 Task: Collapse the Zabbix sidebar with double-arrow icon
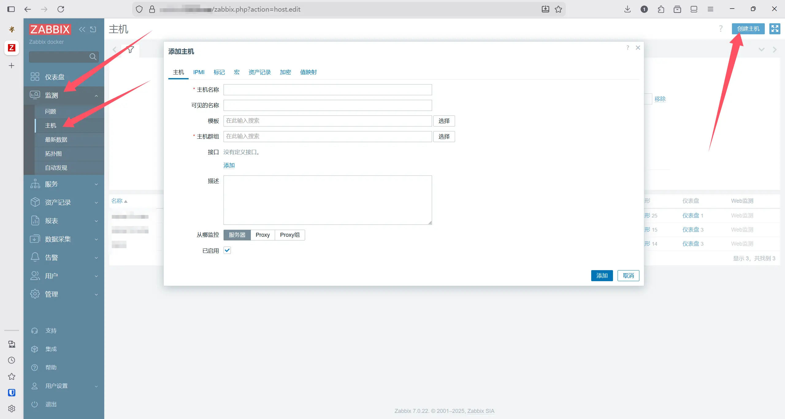point(82,29)
